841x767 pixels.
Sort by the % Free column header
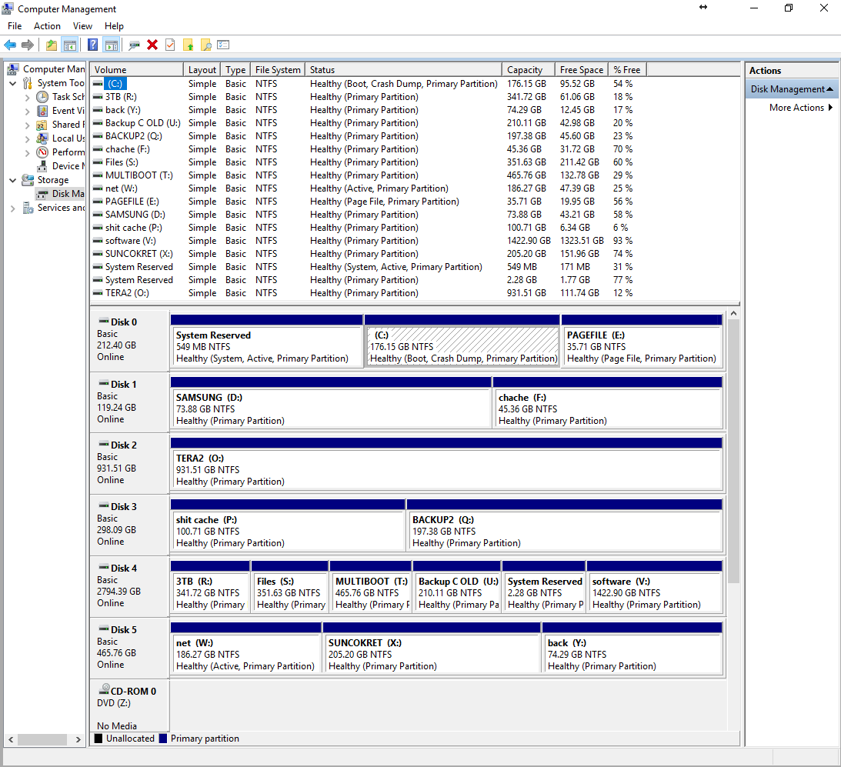(x=628, y=70)
